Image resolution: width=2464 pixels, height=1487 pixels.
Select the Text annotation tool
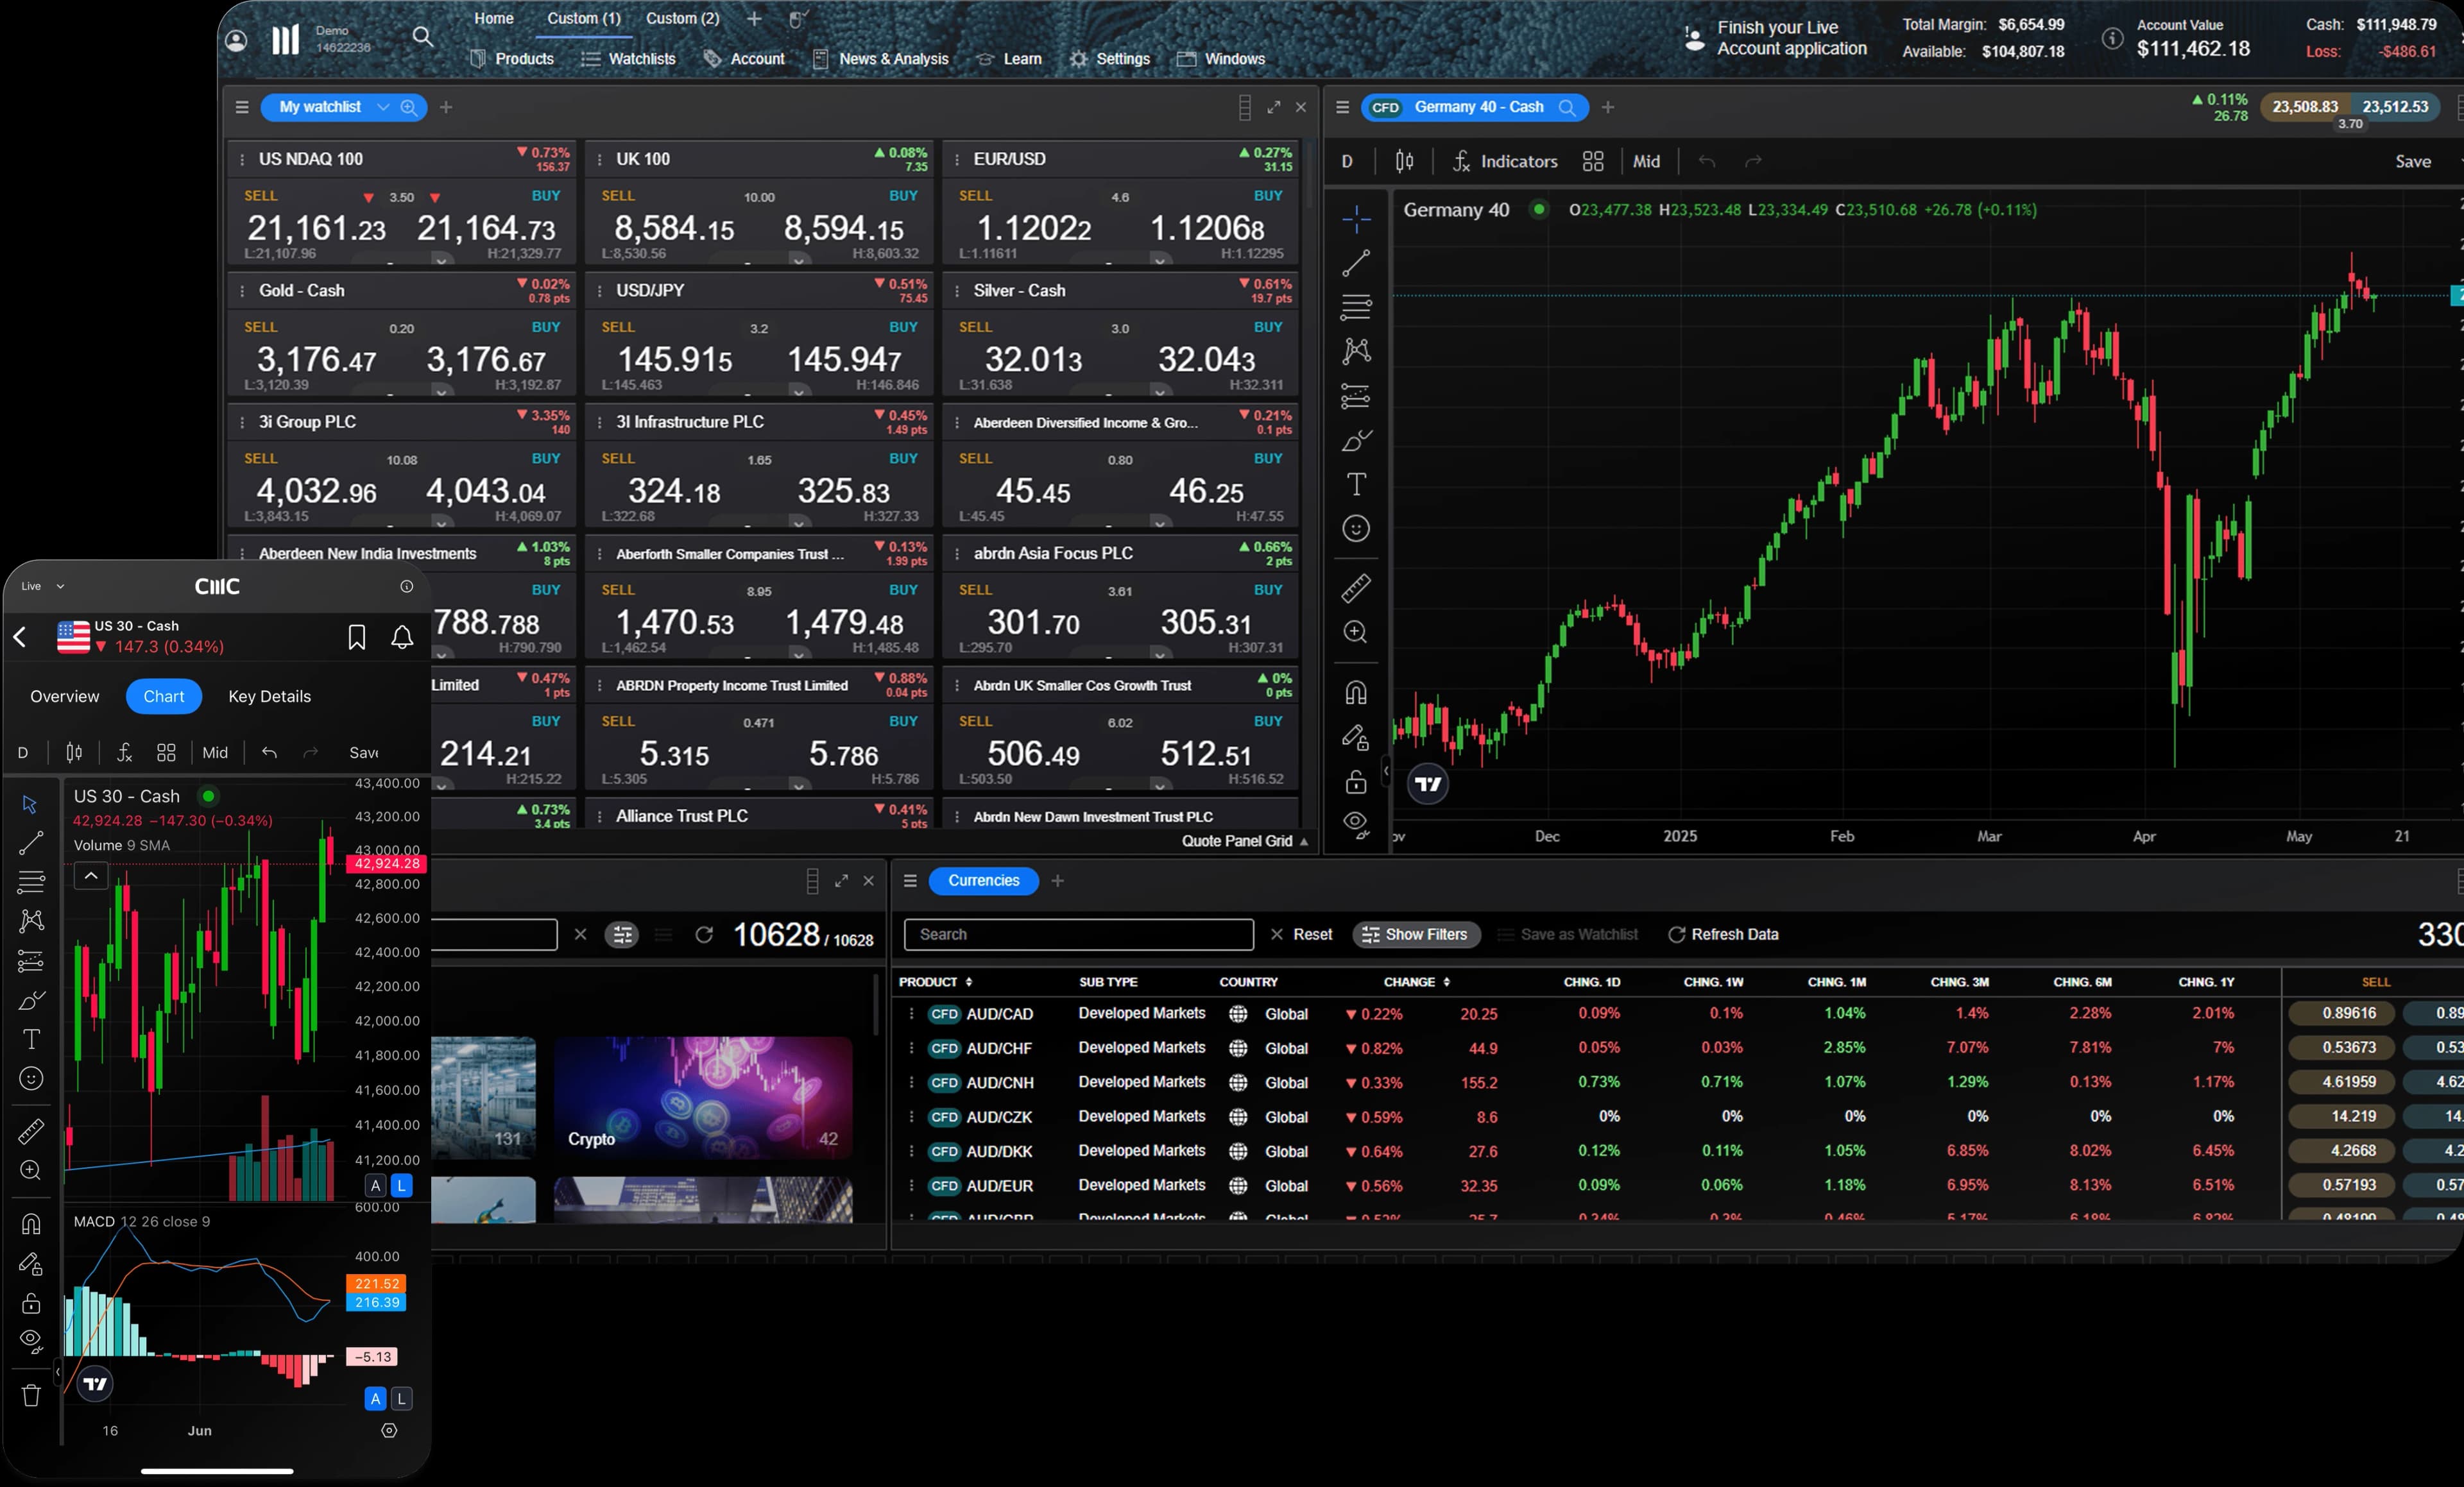1357,484
